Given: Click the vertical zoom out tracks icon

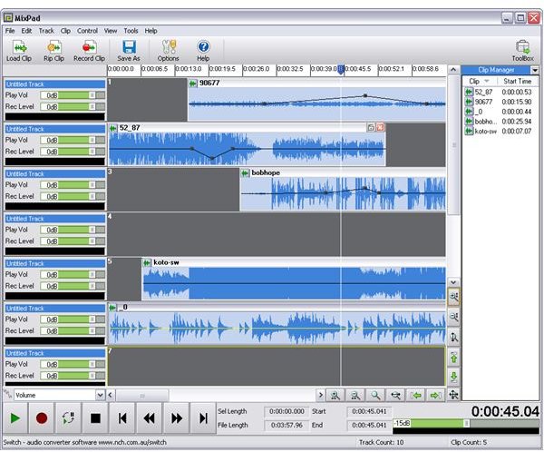Looking at the screenshot, I should click(454, 317).
